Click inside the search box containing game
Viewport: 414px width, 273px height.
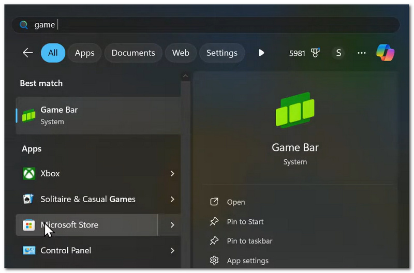click(205, 25)
